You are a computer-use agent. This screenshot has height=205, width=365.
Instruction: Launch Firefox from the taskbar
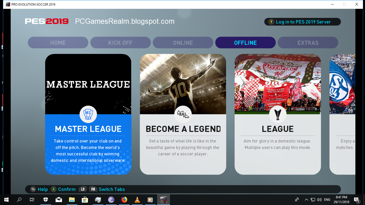(x=124, y=199)
